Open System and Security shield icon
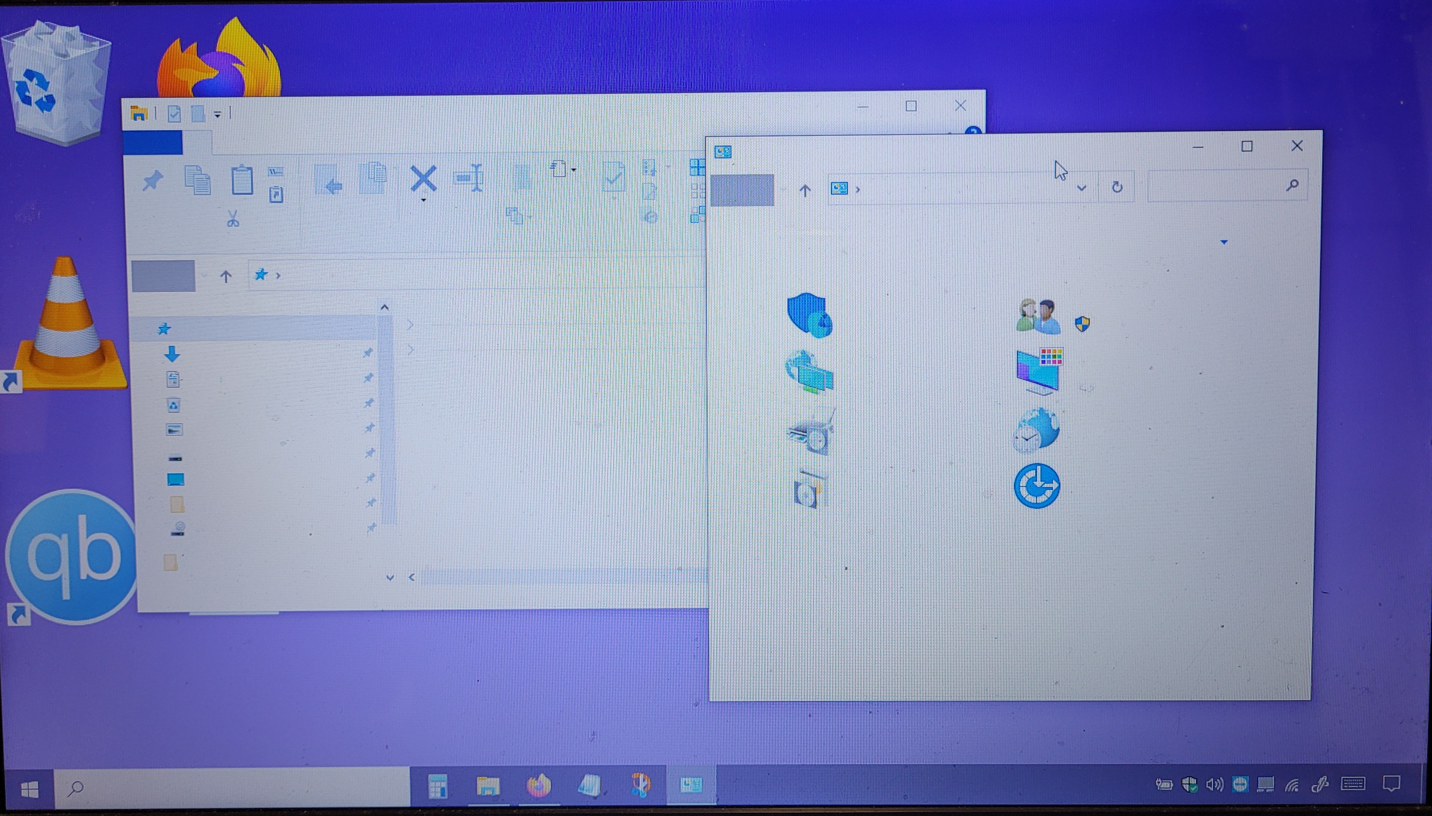Viewport: 1432px width, 816px height. point(809,315)
